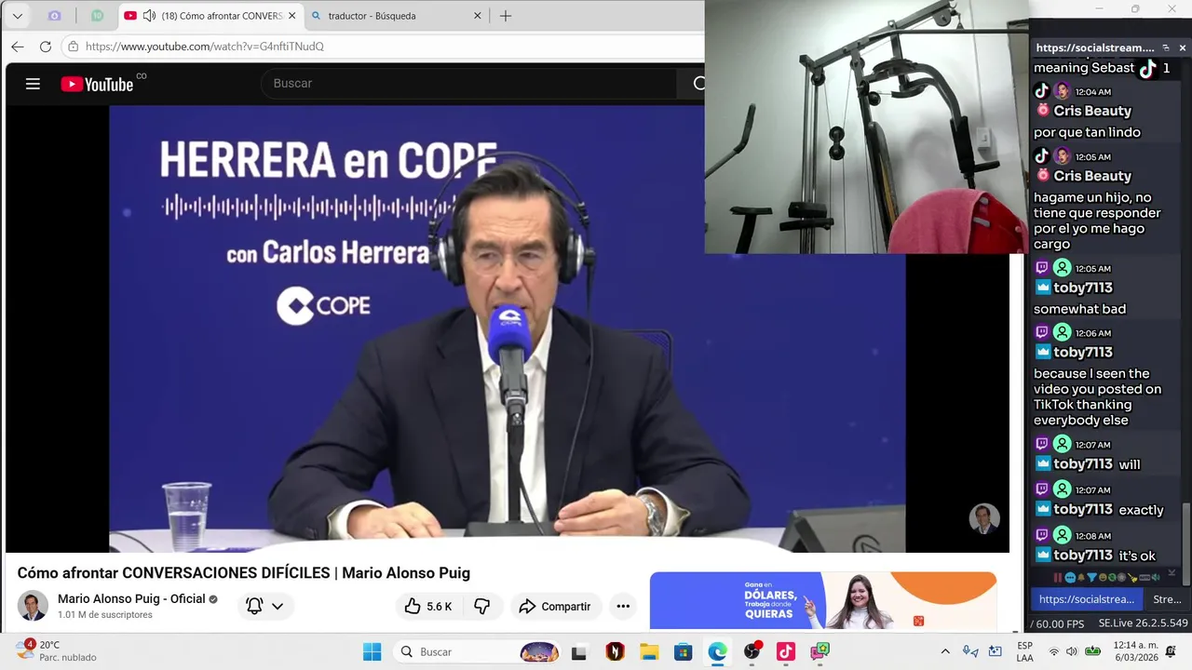The height and width of the screenshot is (670, 1192).
Task: Open the red shield app on taskbar
Action: tap(615, 651)
